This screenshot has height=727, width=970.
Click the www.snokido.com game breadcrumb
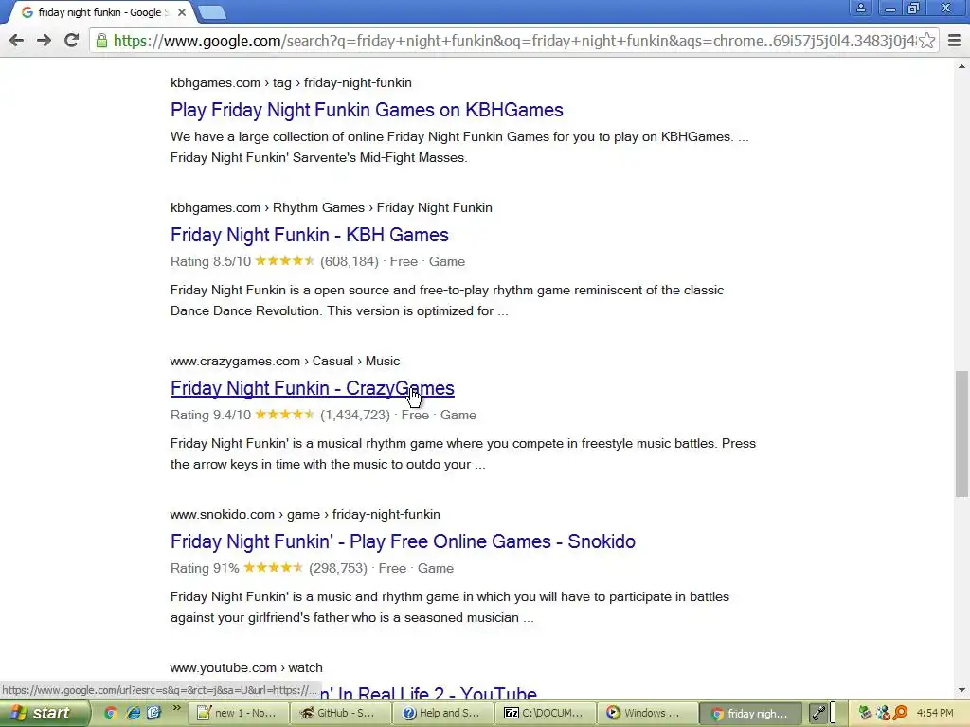(x=305, y=514)
